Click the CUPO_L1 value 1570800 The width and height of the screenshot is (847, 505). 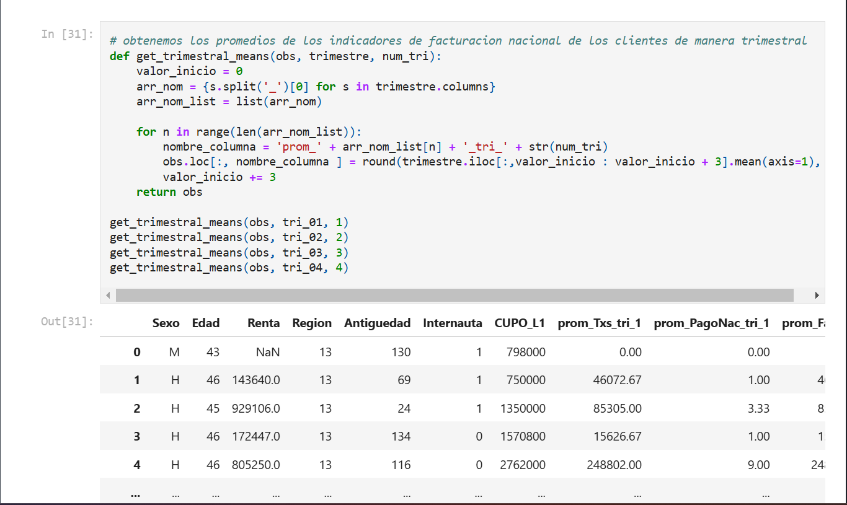pyautogui.click(x=523, y=436)
